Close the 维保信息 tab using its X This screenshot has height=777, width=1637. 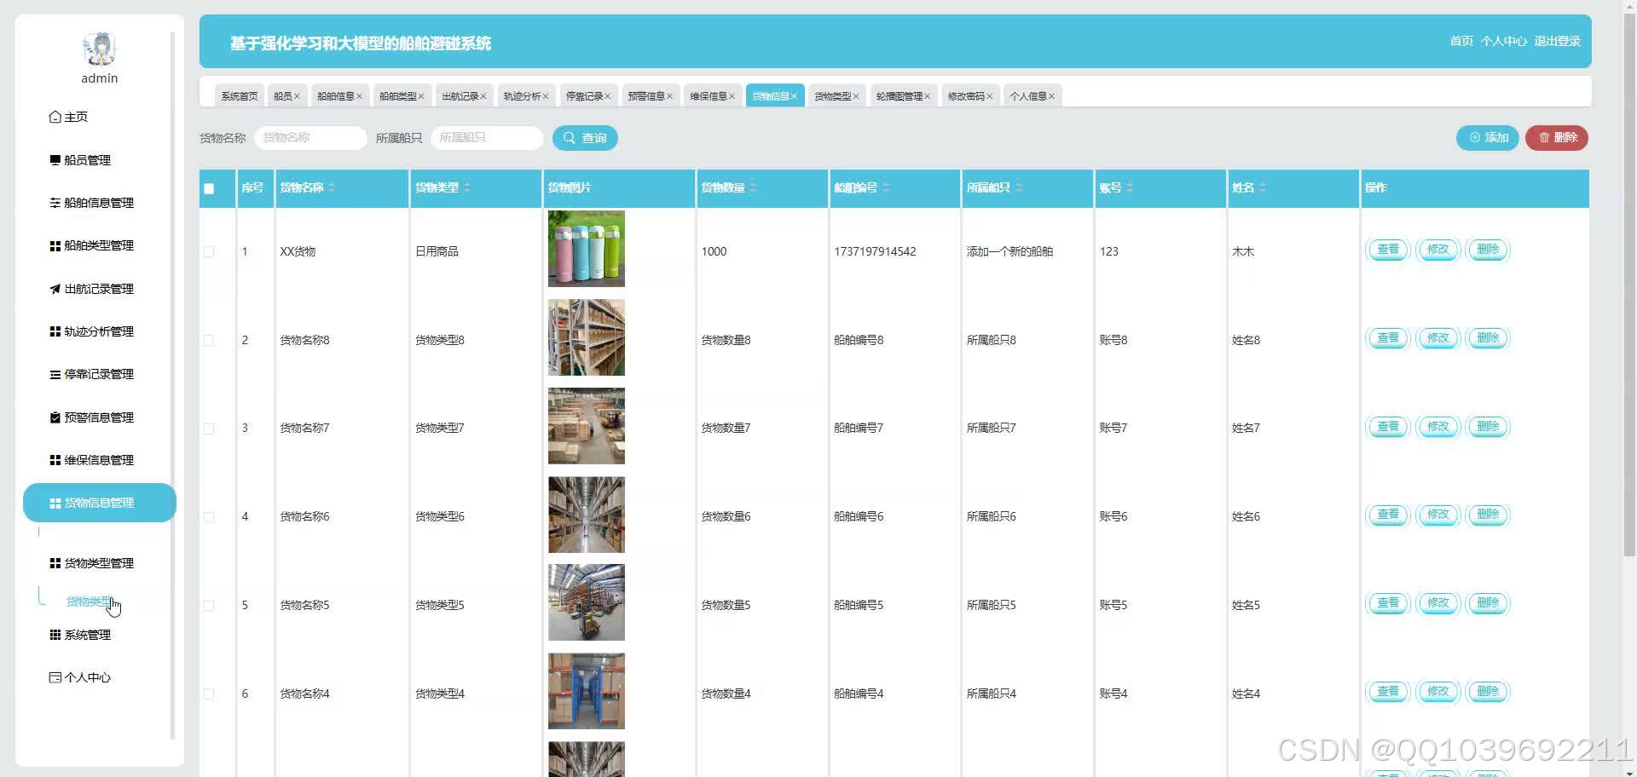(732, 96)
